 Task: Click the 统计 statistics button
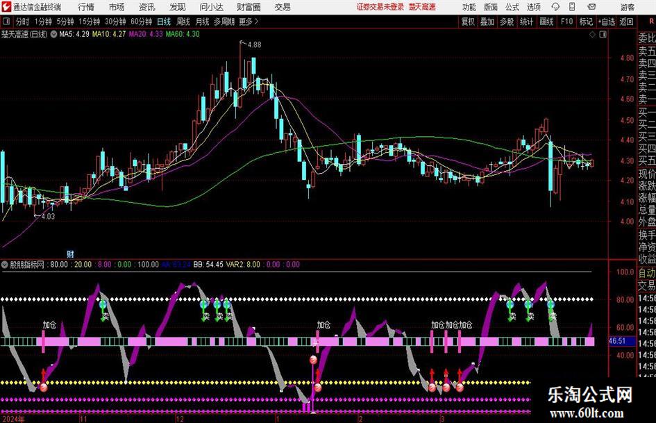(x=526, y=22)
